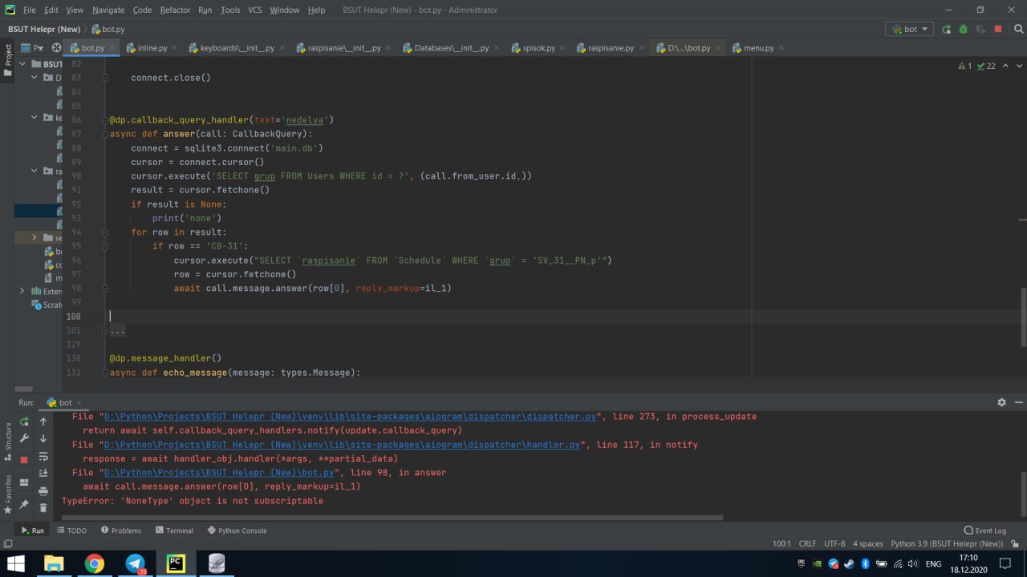Close the raspisanie.py tab
Viewport: 1027px width, 577px height.
(643, 48)
